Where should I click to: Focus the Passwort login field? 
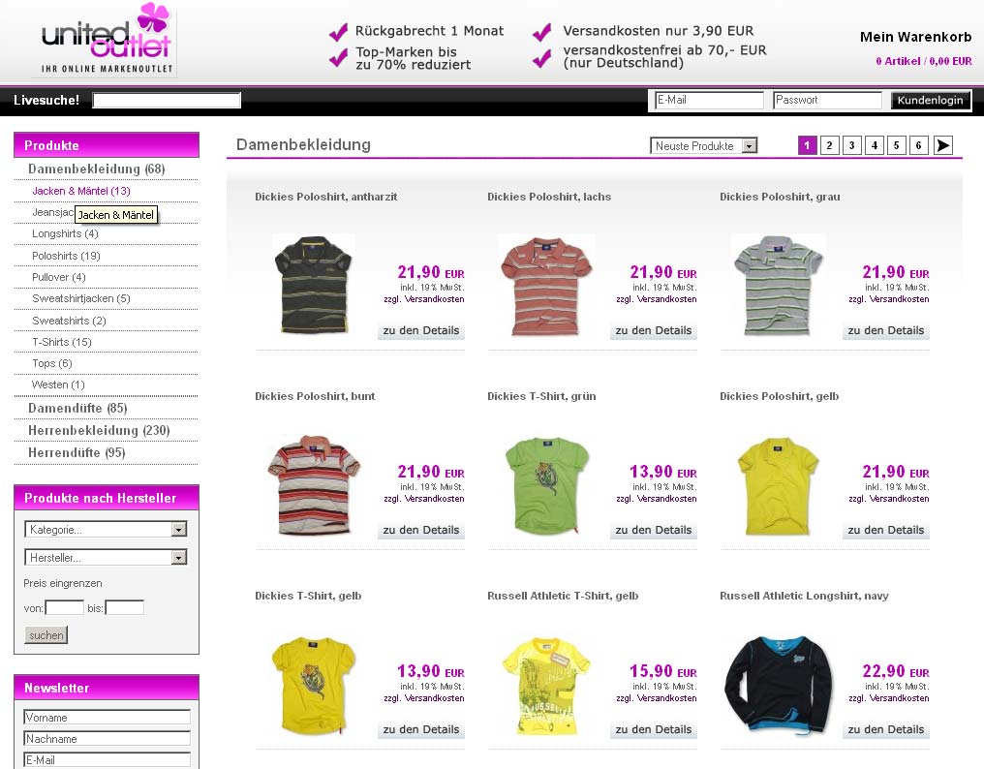[x=826, y=100]
